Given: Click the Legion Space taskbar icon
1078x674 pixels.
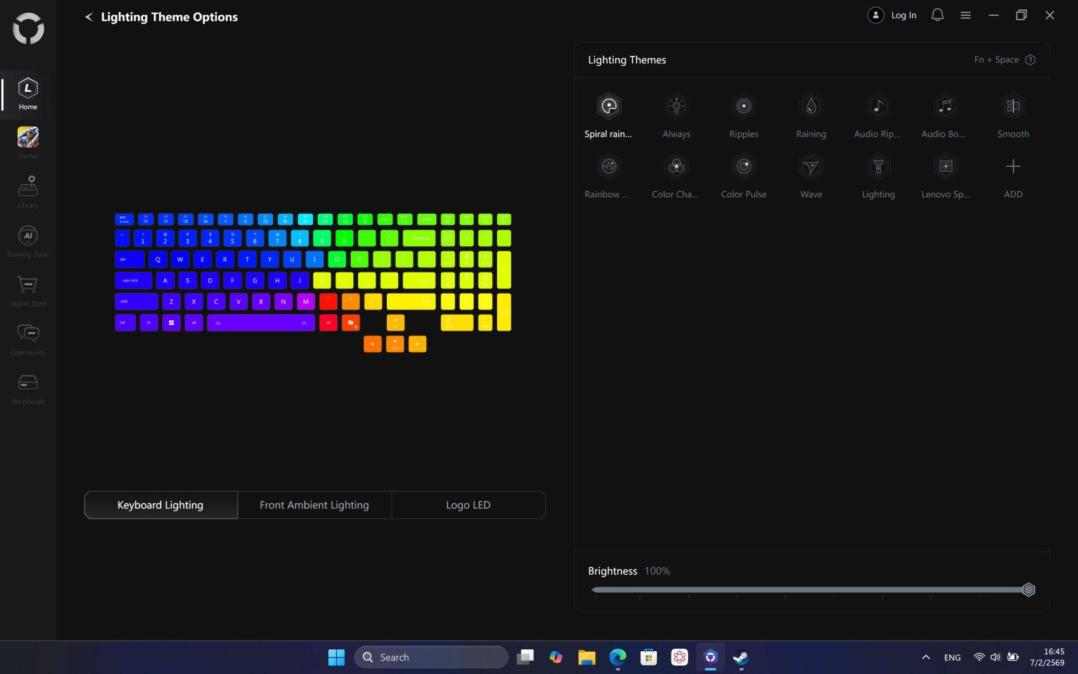Looking at the screenshot, I should 710,658.
